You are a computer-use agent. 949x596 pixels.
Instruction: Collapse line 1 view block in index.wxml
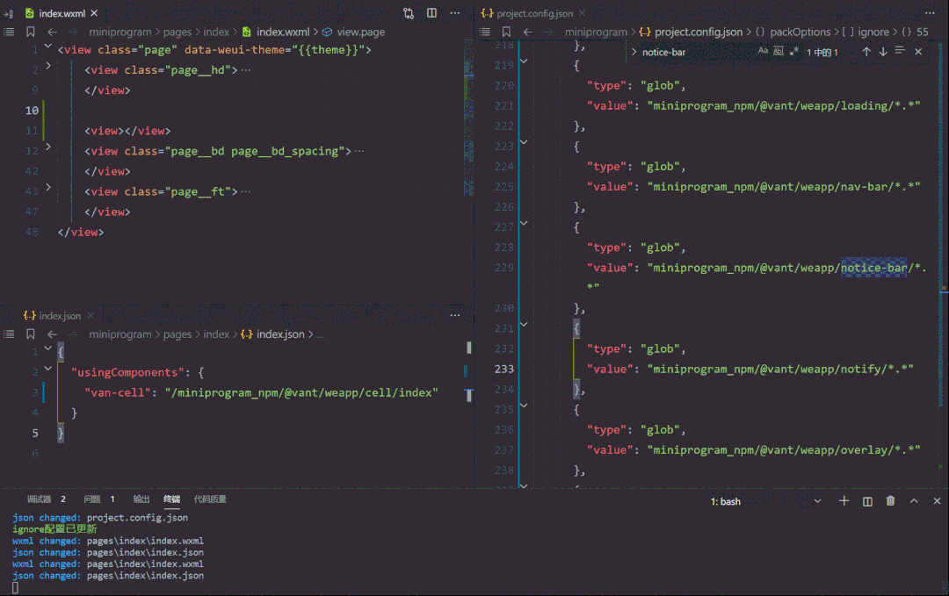(47, 46)
